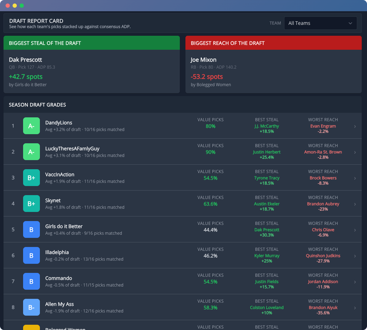Image resolution: width=367 pixels, height=330 pixels.
Task: Click the VaccInAction team name
Action: (x=60, y=174)
